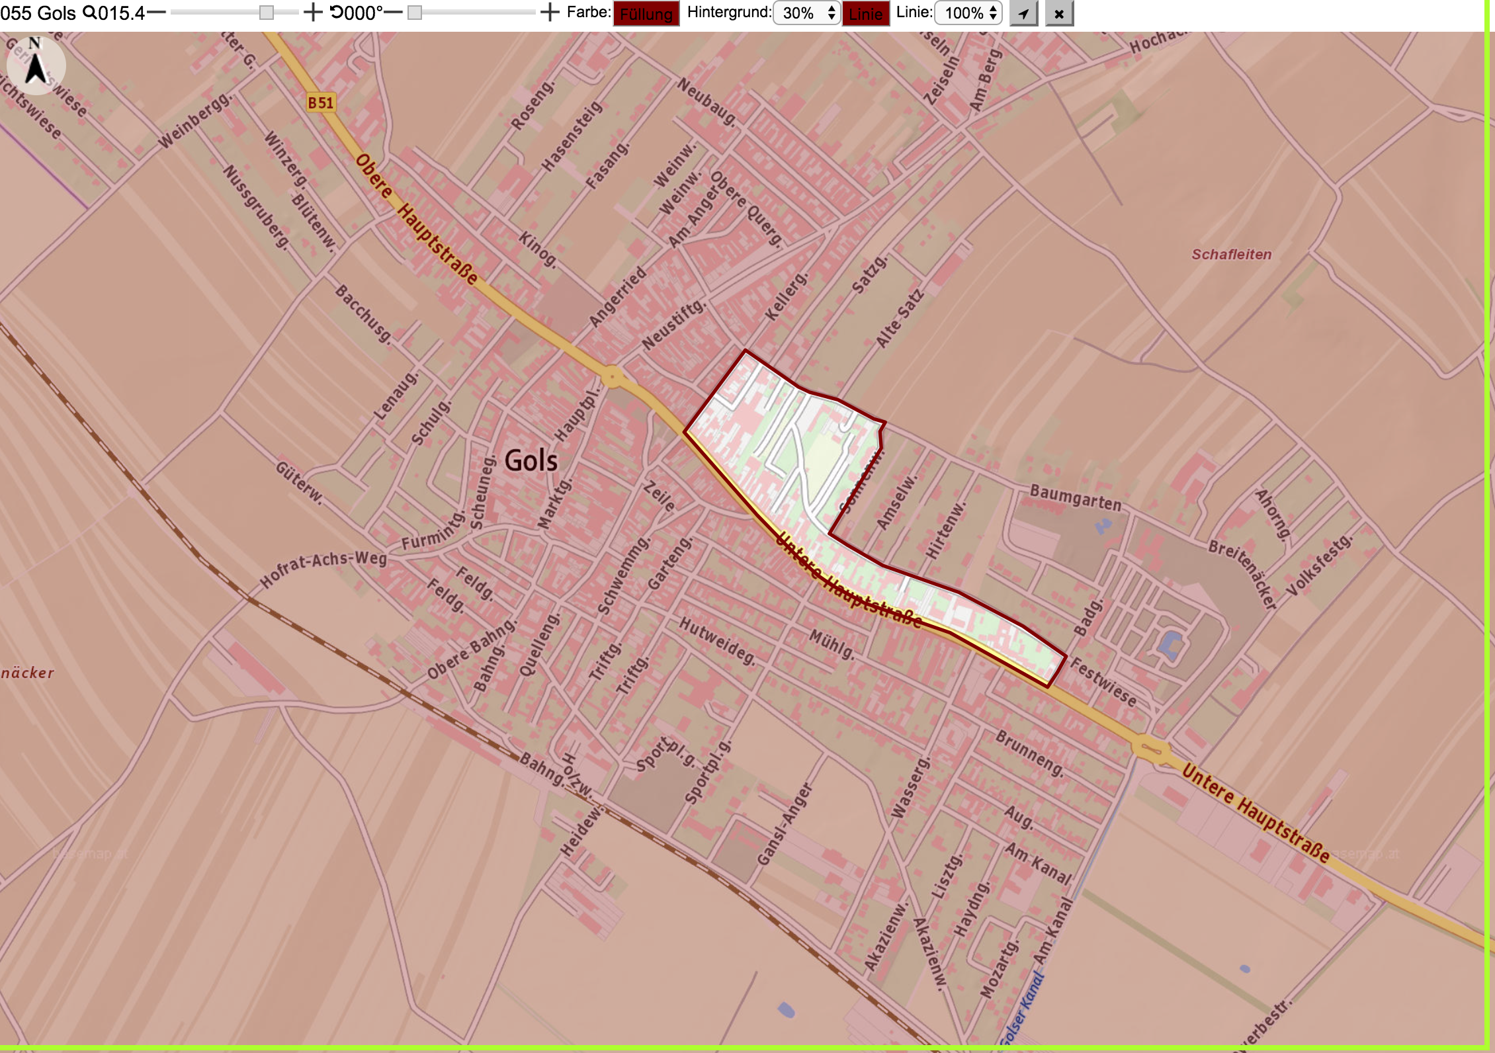Click the rotate icon beside 000°
The height and width of the screenshot is (1053, 1495).
click(x=337, y=12)
